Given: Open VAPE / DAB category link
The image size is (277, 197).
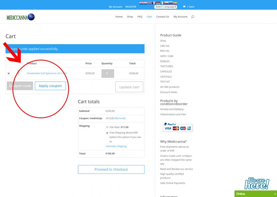Looking at the screenshot, I should coord(167,56).
